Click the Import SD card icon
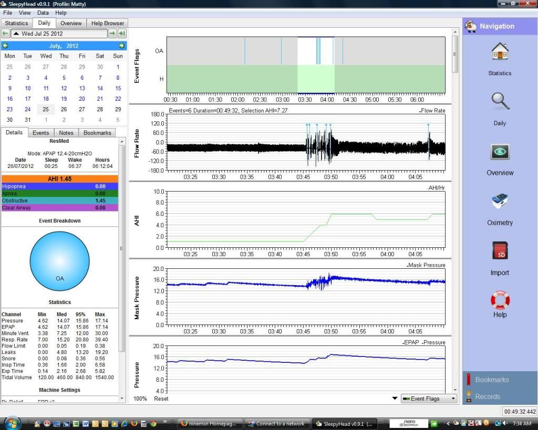The image size is (538, 430). pyautogui.click(x=500, y=252)
